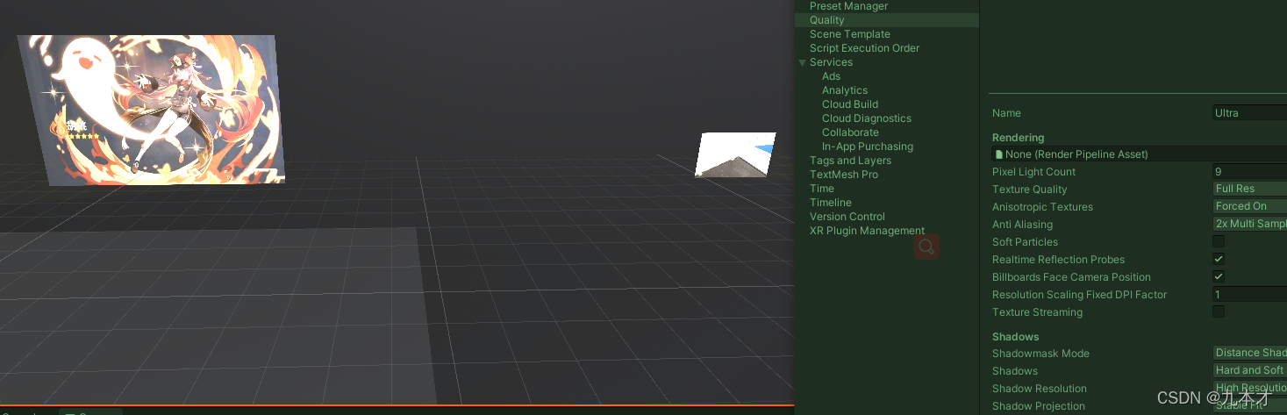This screenshot has width=1287, height=415.
Task: Click Resolution Scaling Fixed DPI Factor value field
Action: coord(1249,294)
